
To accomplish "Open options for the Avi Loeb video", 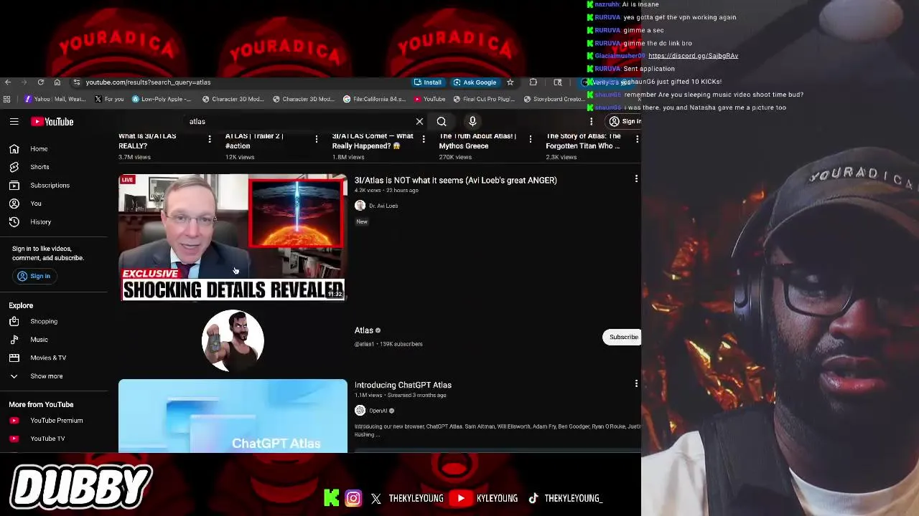I will click(636, 179).
